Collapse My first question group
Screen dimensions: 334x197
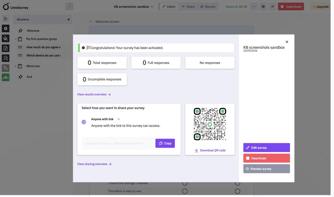16,39
